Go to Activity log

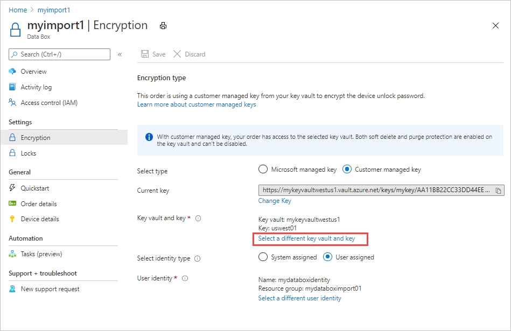(x=36, y=87)
